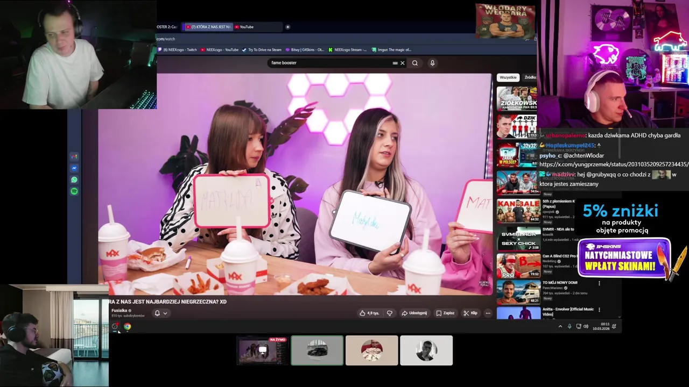Open 'Anitta - Envolver' video title
This screenshot has width=689, height=387.
coord(568,312)
